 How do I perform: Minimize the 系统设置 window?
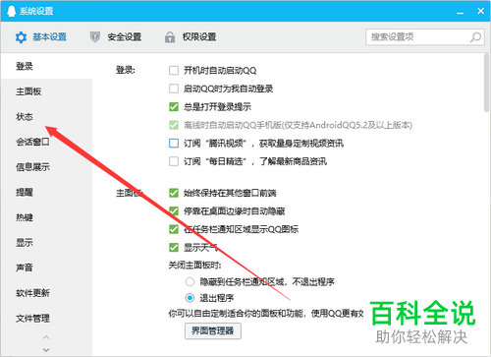461,12
